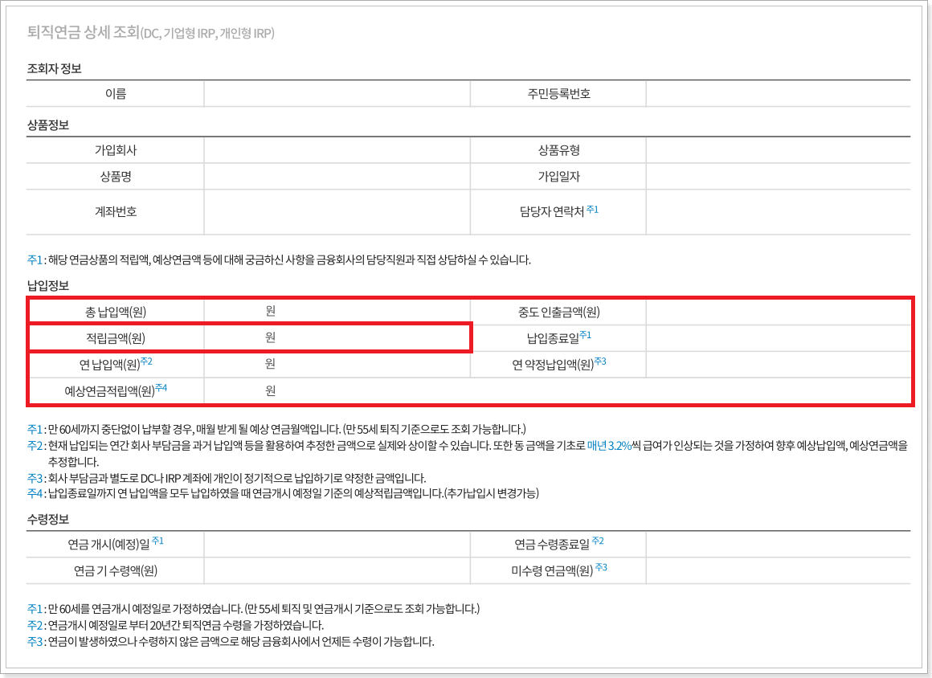Click the '연금 개시(예정)일' label cell
The width and height of the screenshot is (932, 678).
[116, 545]
